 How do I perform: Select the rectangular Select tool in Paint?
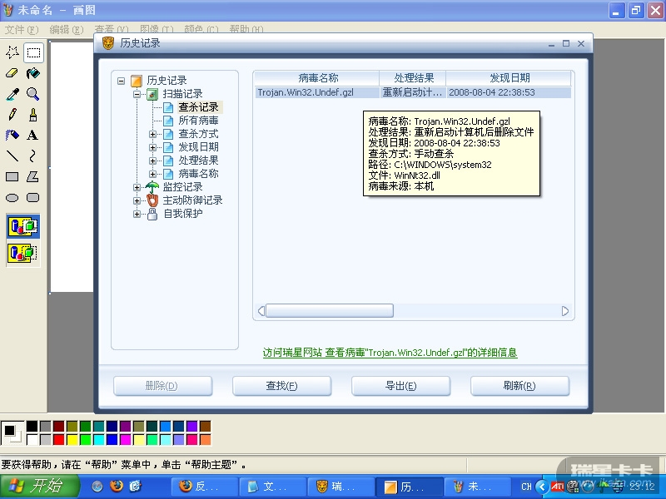pyautogui.click(x=33, y=52)
